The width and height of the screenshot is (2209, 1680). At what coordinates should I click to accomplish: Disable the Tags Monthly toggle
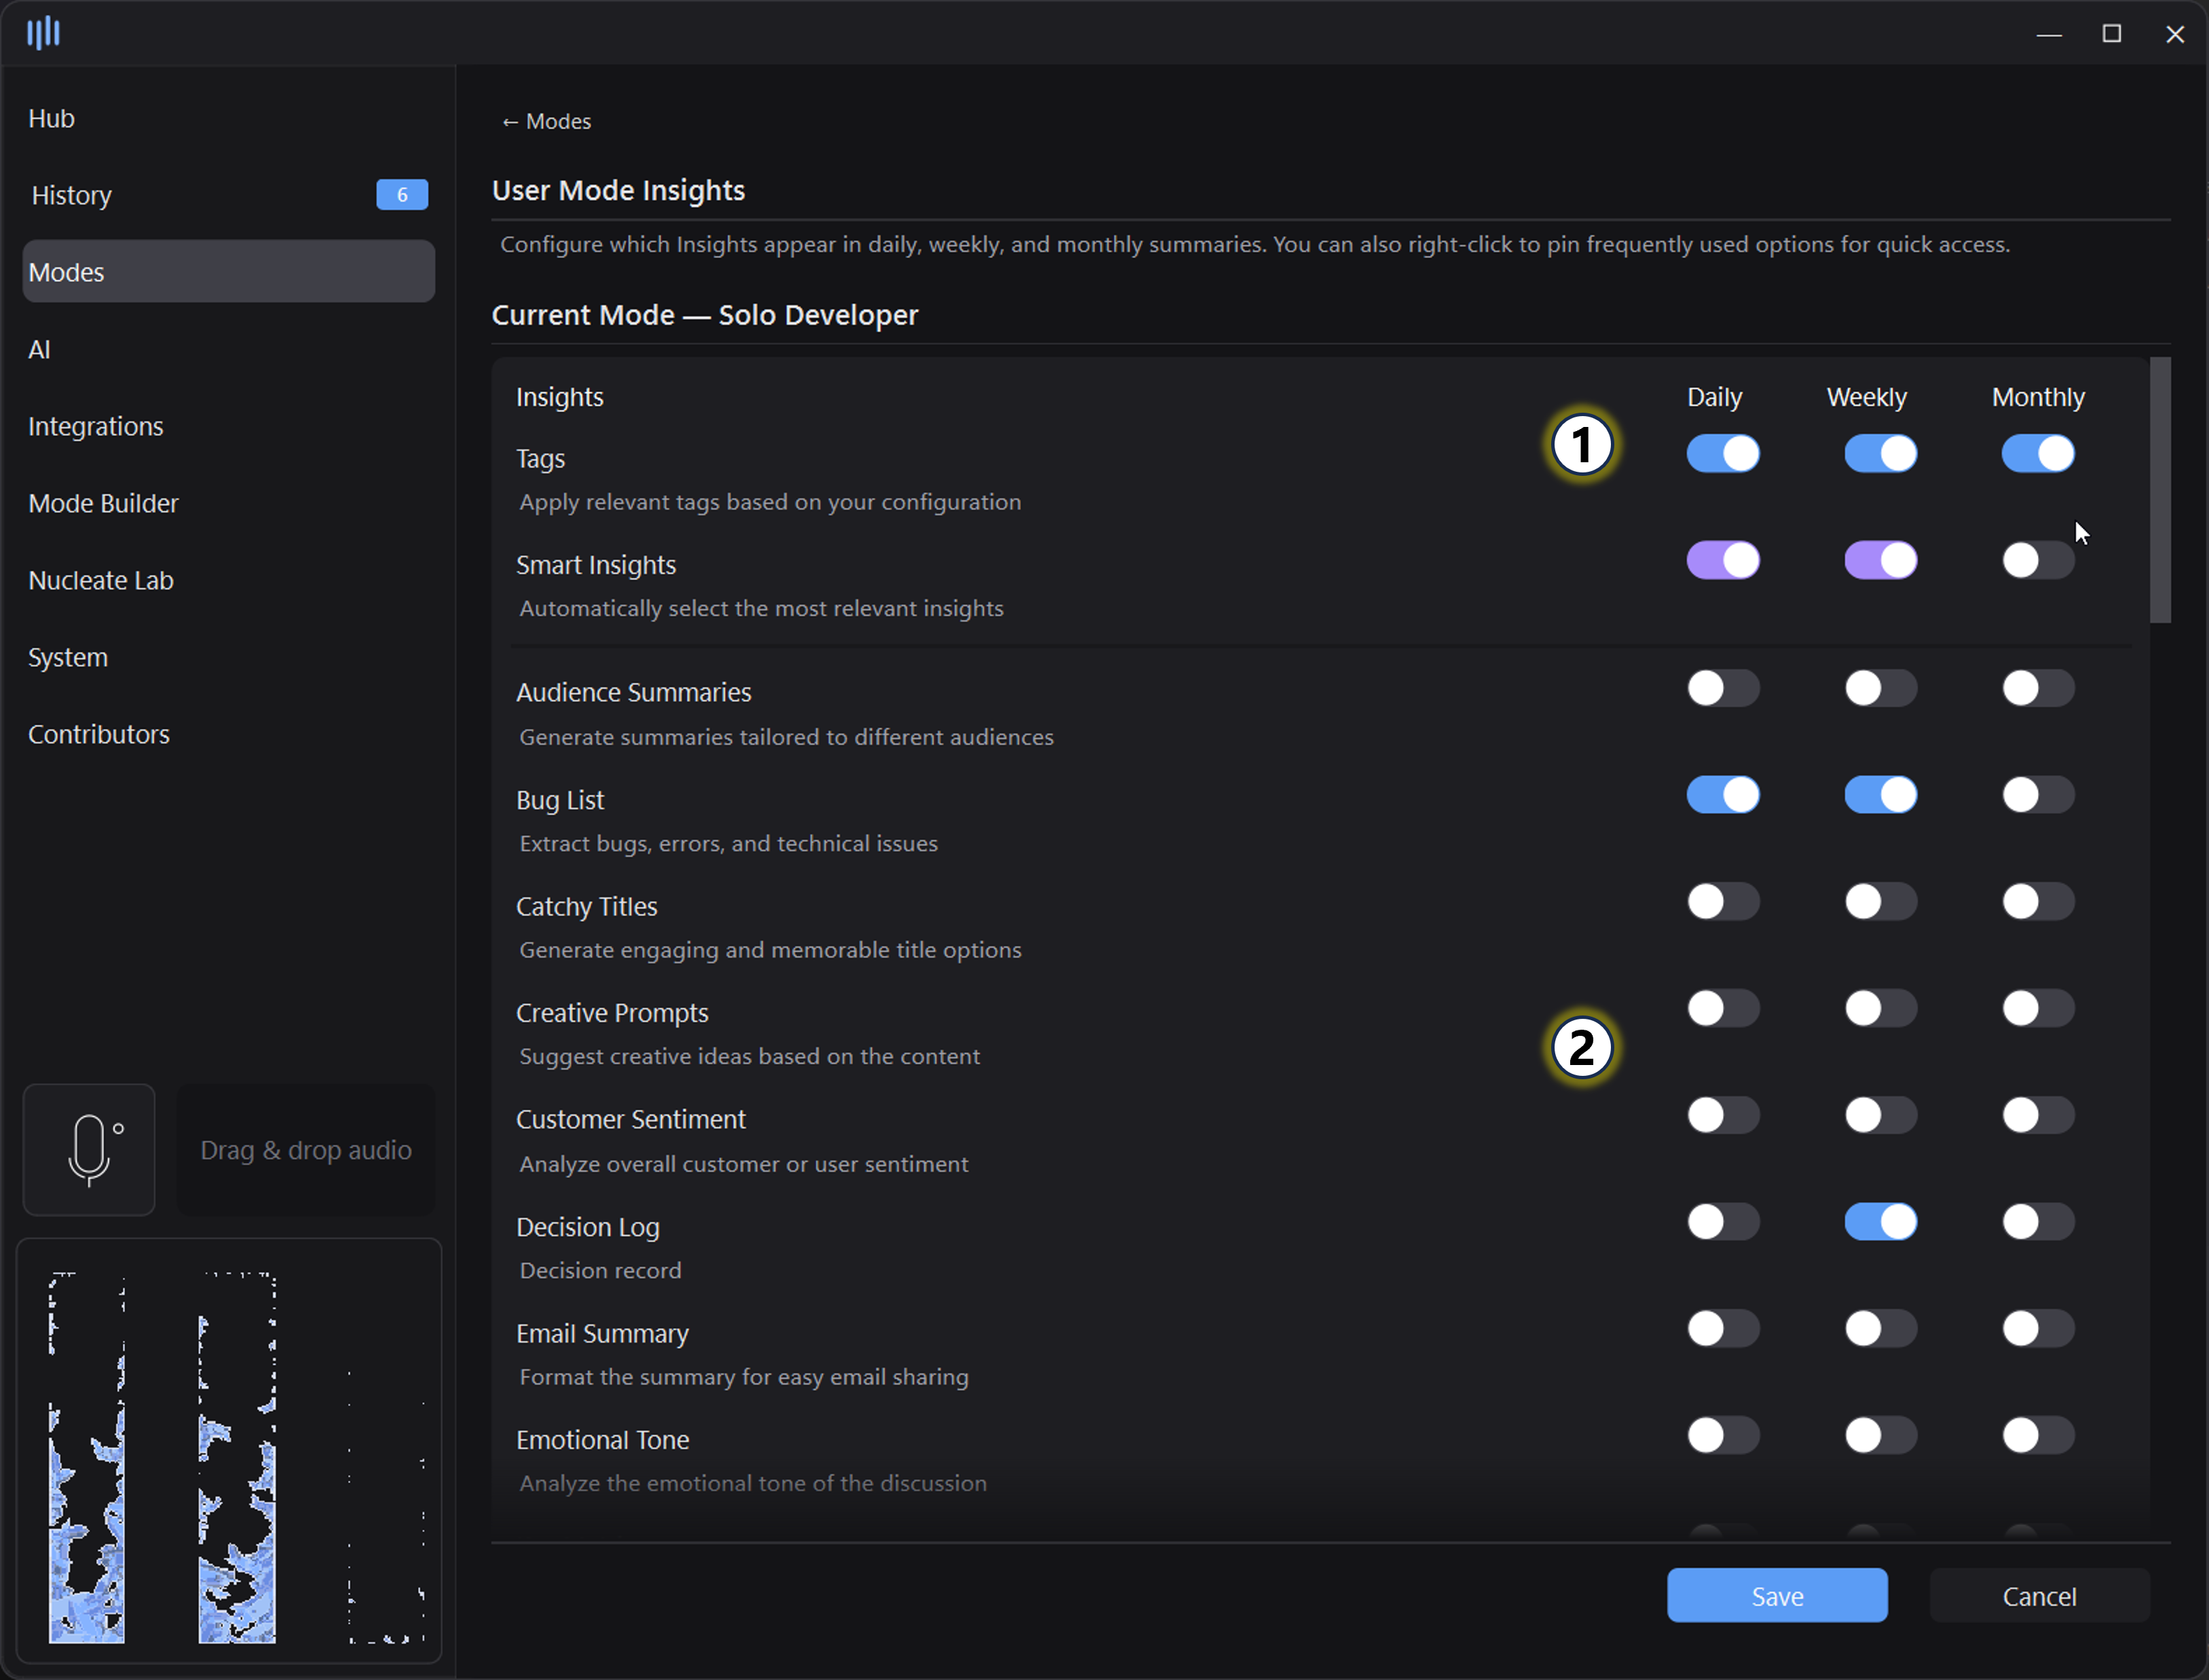tap(2038, 454)
